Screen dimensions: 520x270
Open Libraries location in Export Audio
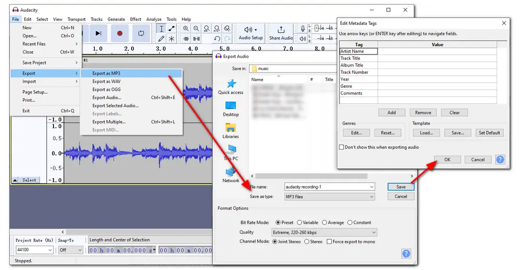point(231,131)
